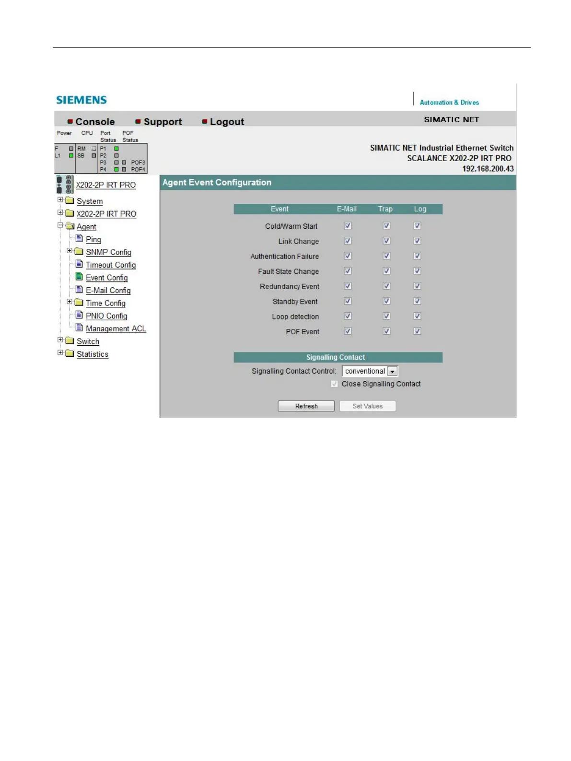
Task: Toggle E-Mail checkbox for Loop detection
Action: click(x=348, y=316)
